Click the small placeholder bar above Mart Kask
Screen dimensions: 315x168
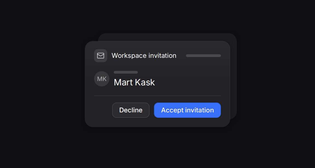126,72
